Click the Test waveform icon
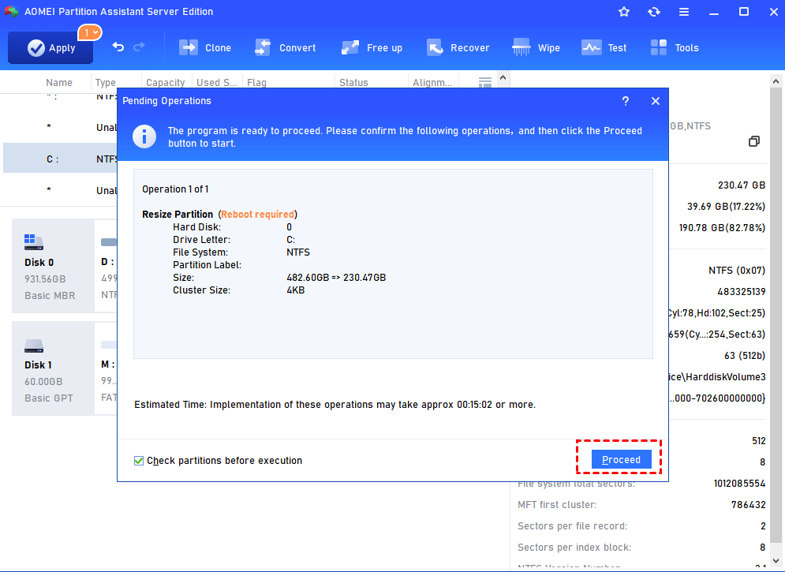 click(591, 47)
